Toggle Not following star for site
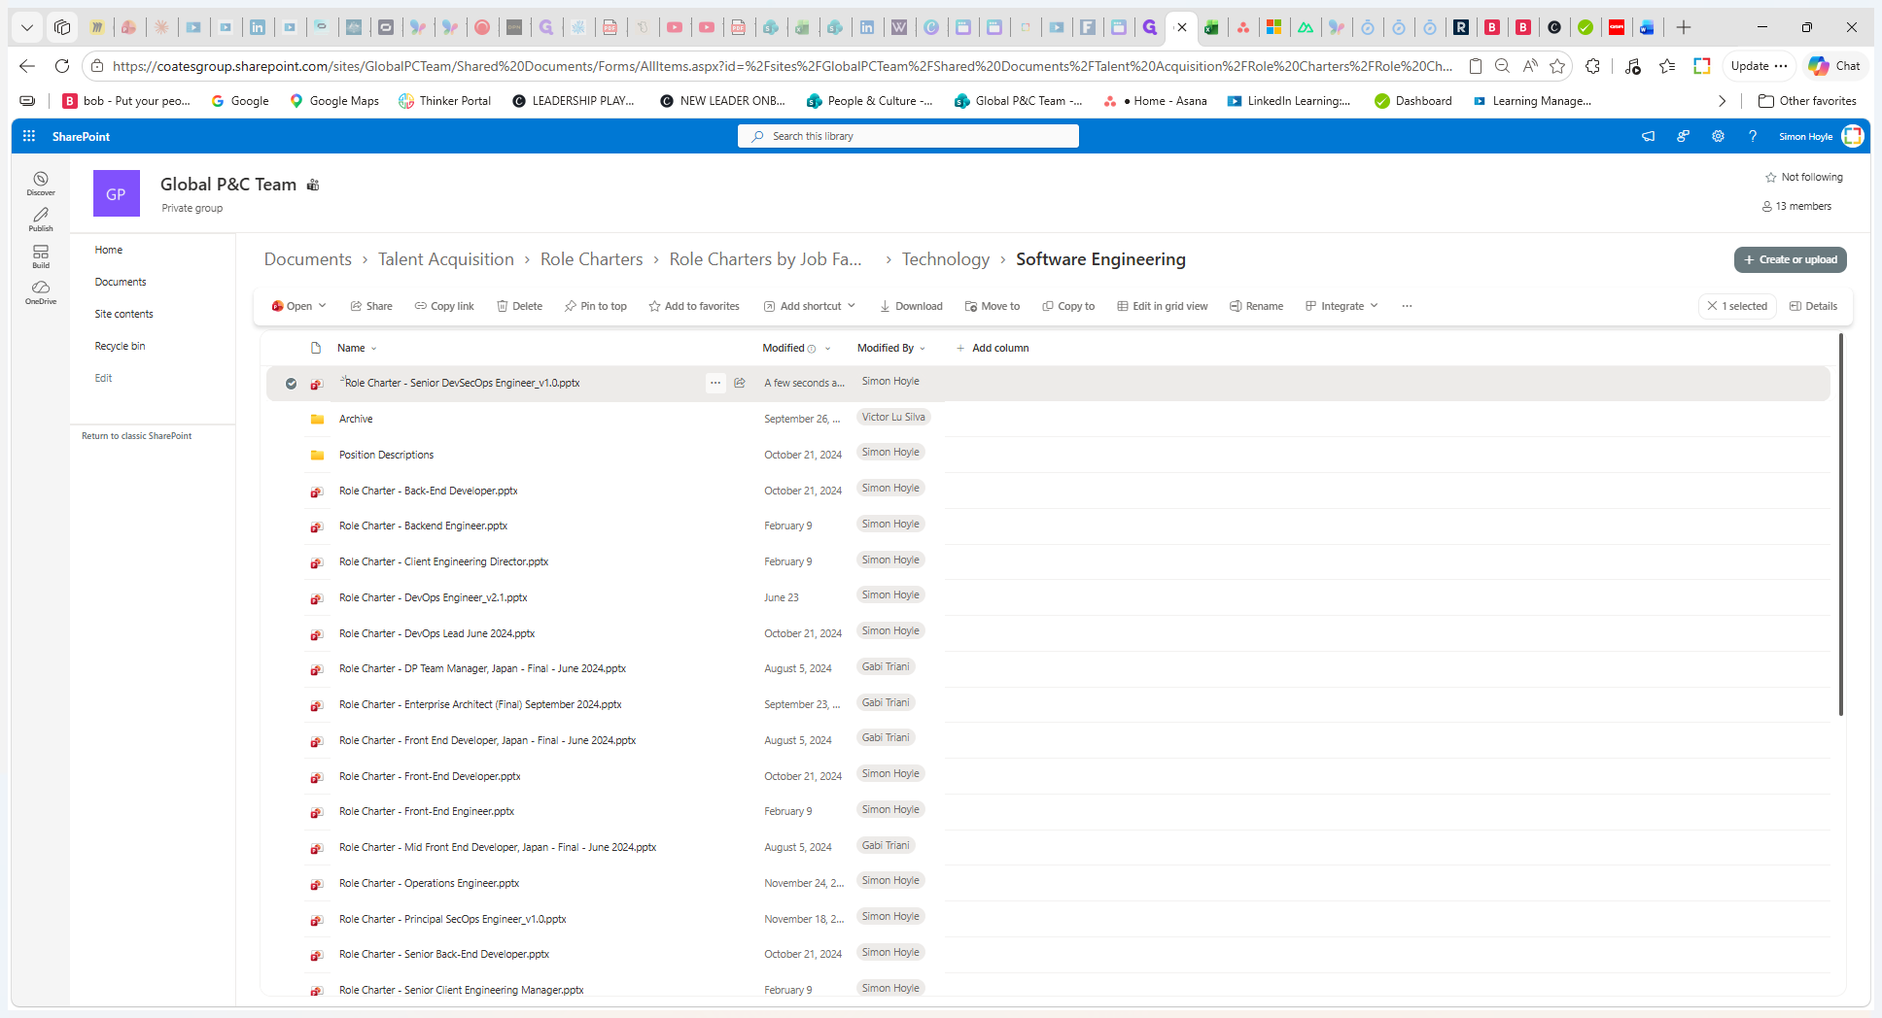 pyautogui.click(x=1770, y=177)
